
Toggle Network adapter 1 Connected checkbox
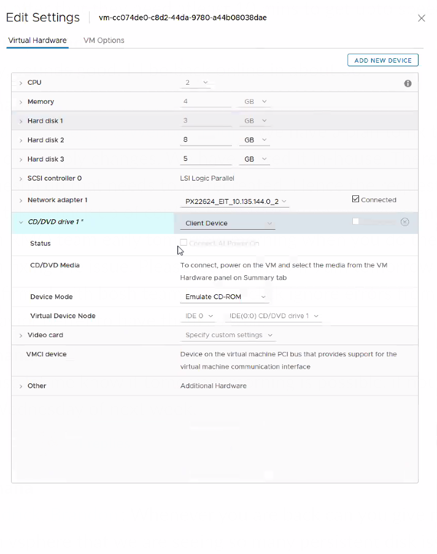click(355, 199)
